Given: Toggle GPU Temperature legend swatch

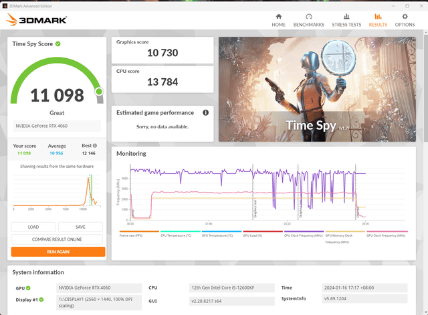Looking at the screenshot, I should pyautogui.click(x=221, y=231).
